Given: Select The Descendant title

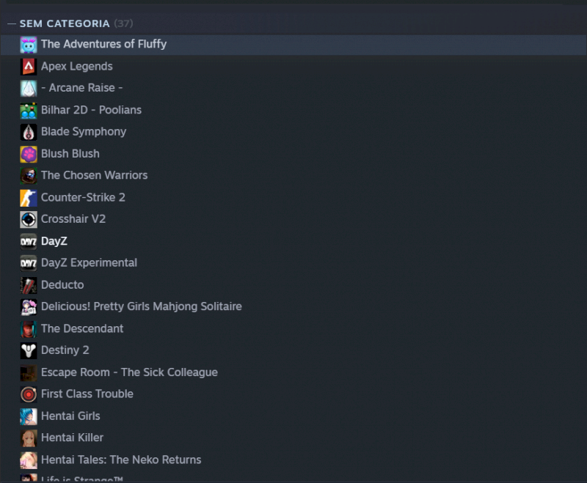Looking at the screenshot, I should 82,328.
